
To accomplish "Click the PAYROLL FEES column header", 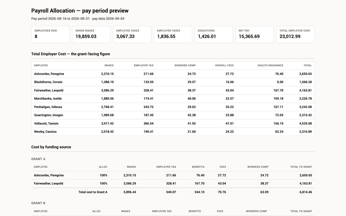I will point(224,65).
